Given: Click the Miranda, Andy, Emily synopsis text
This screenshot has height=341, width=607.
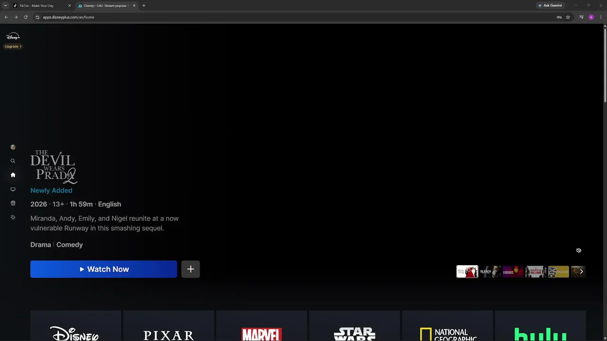Looking at the screenshot, I should (104, 223).
